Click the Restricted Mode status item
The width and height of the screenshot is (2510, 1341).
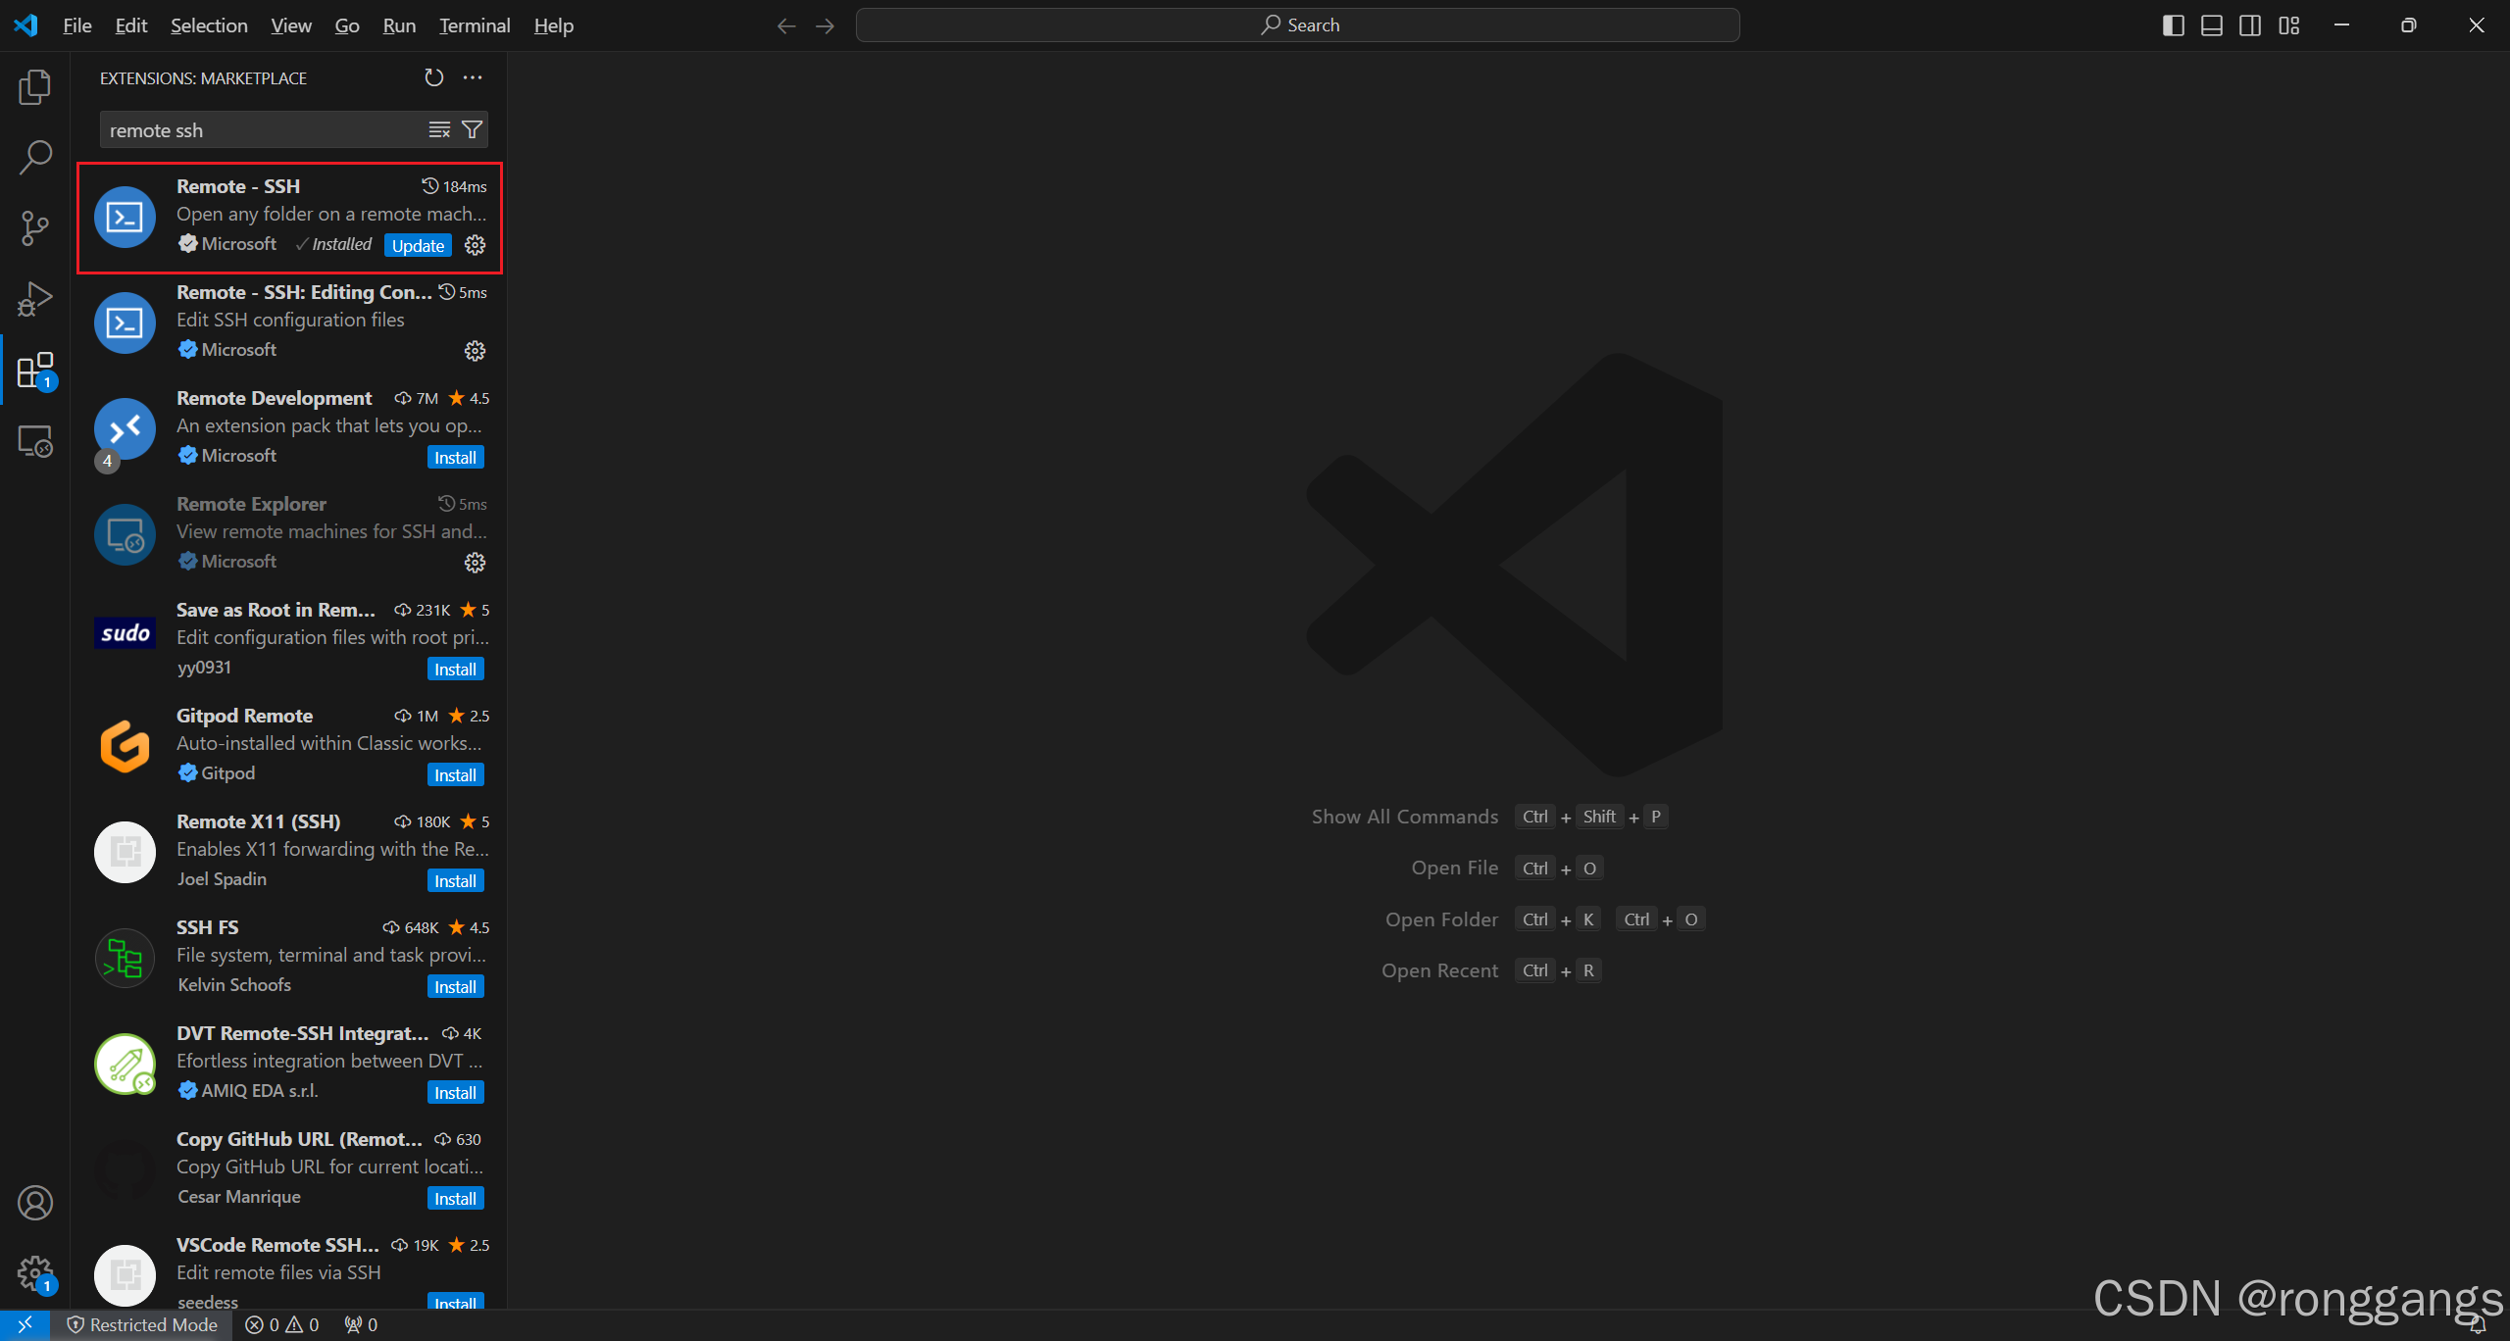point(142,1324)
